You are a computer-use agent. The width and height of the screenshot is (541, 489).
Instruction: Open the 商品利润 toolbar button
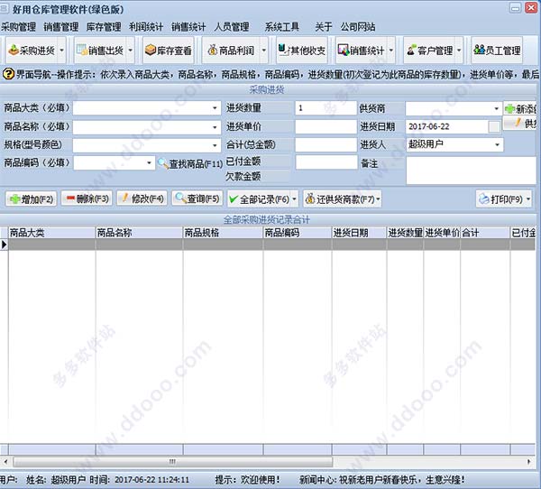point(231,51)
